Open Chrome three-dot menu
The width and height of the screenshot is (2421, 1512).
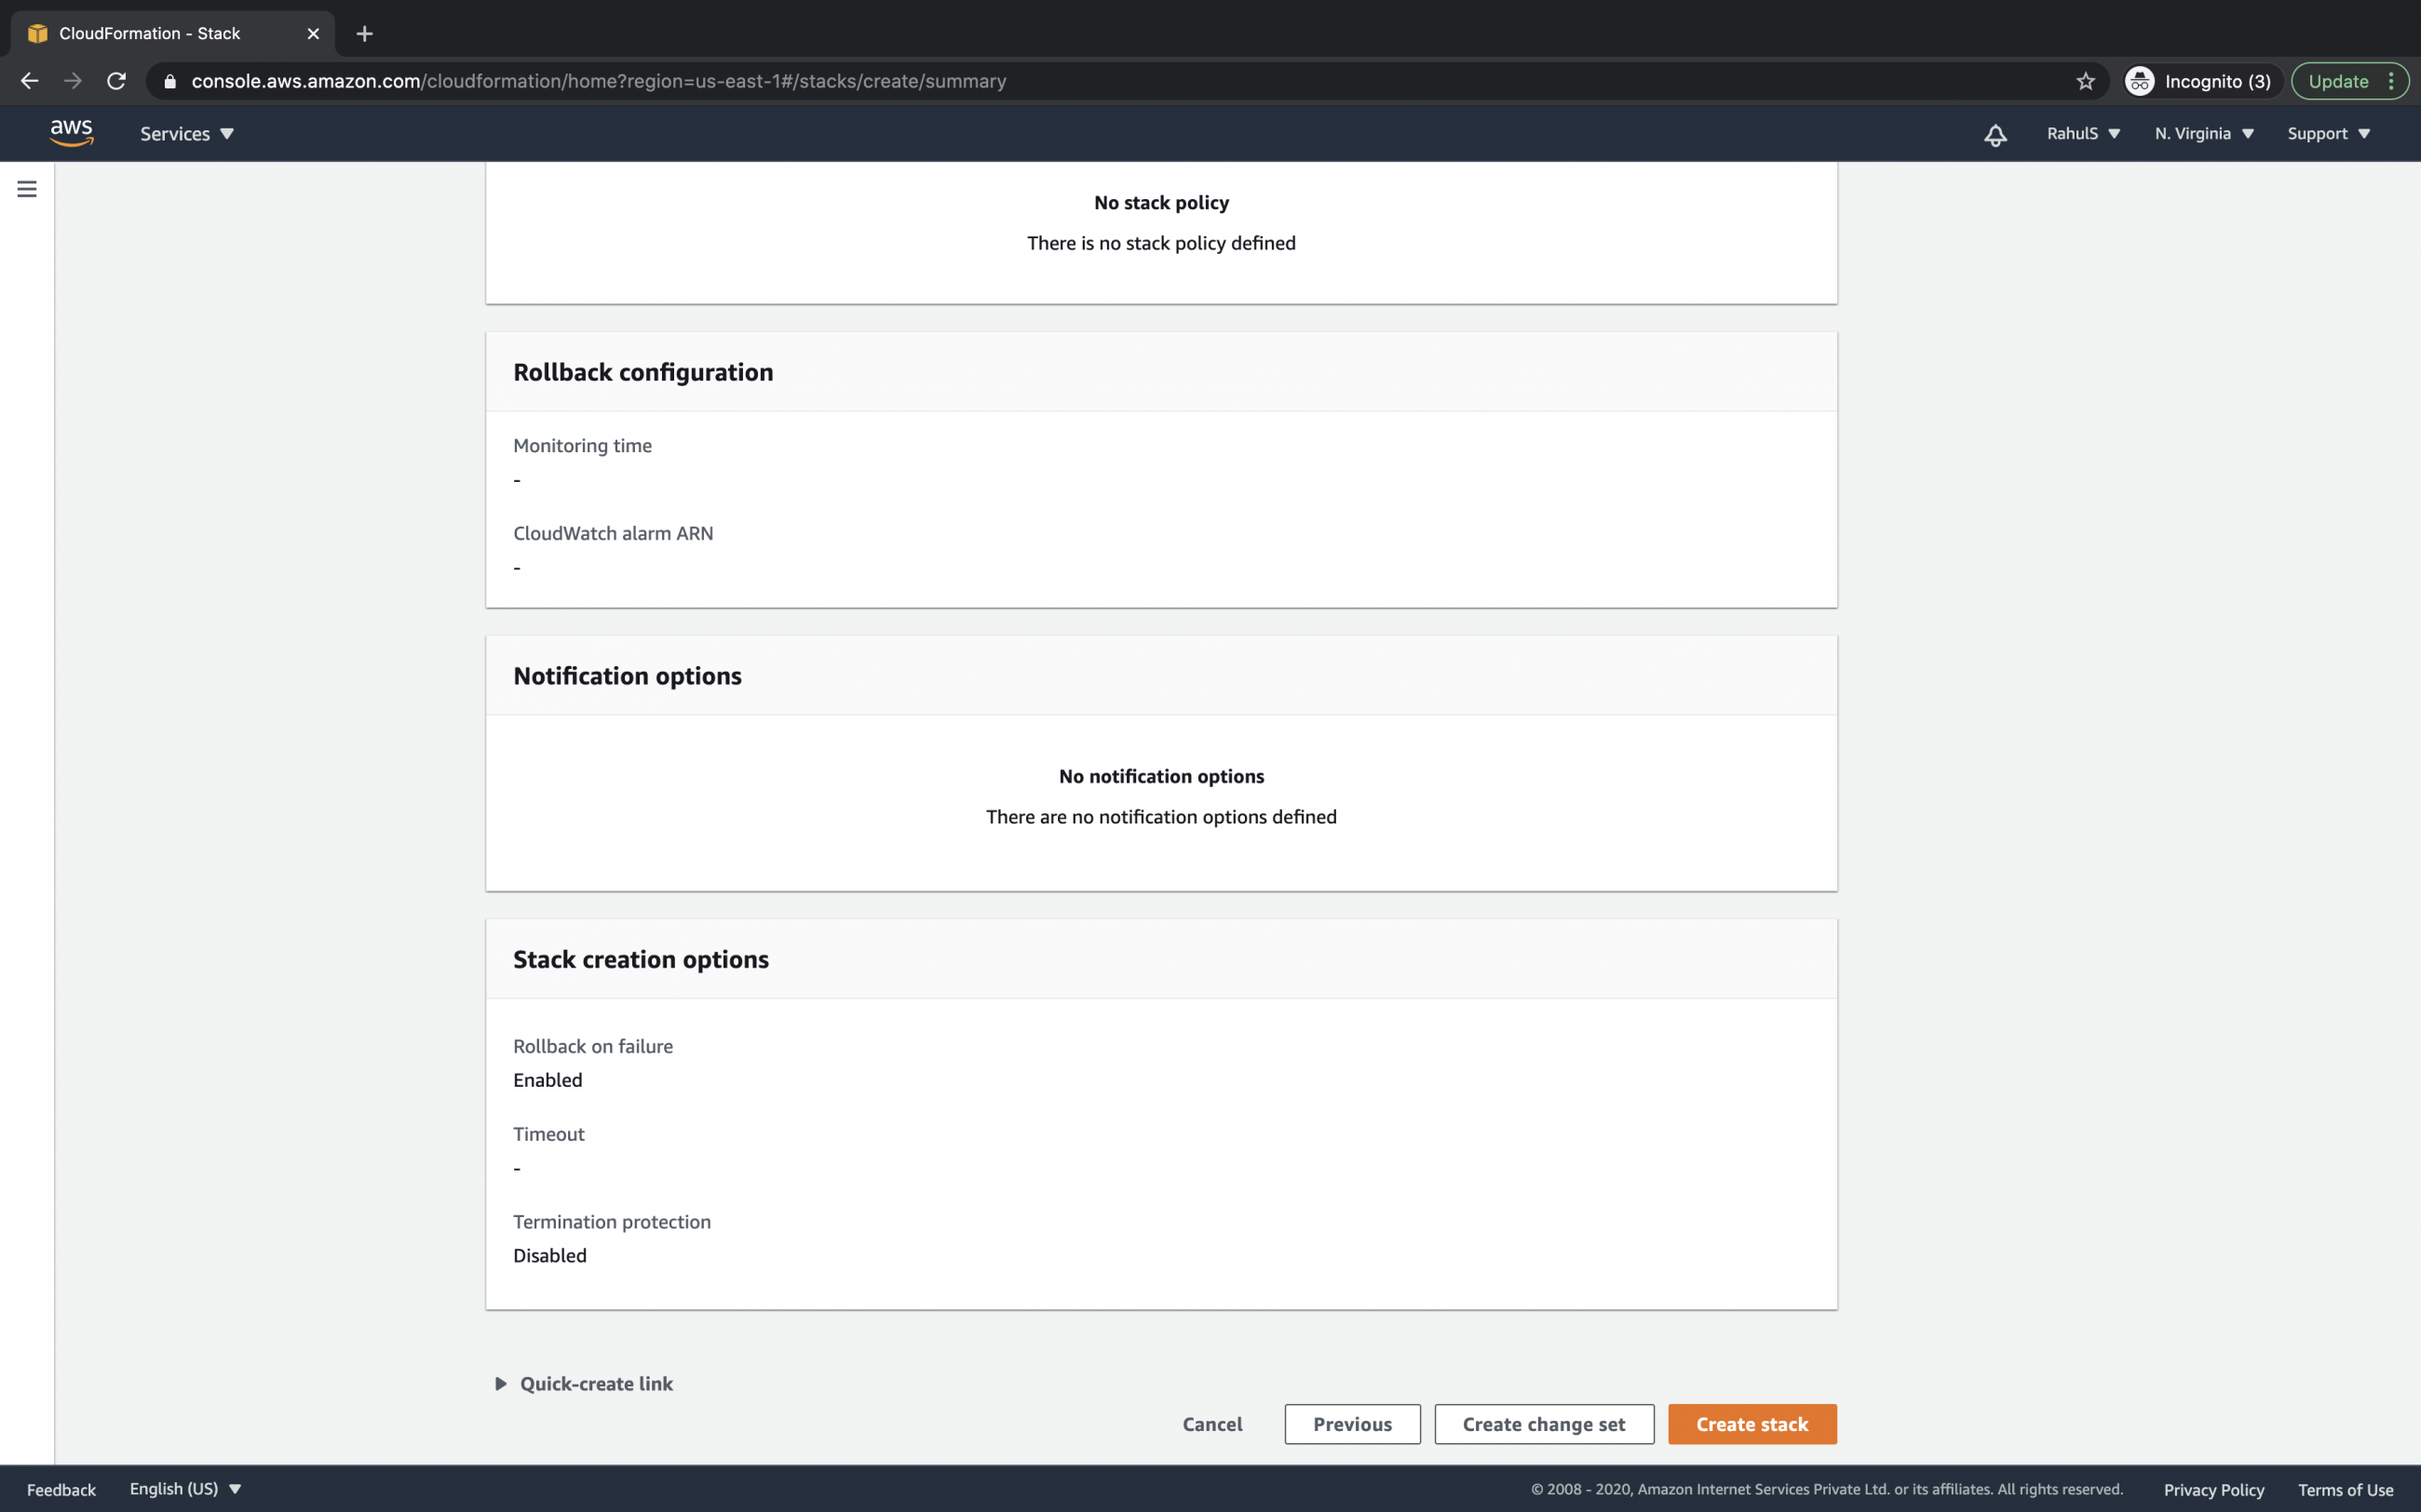click(2391, 81)
